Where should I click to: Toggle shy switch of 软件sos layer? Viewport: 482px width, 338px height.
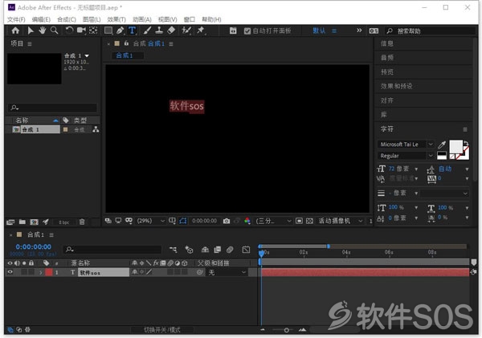[135, 272]
